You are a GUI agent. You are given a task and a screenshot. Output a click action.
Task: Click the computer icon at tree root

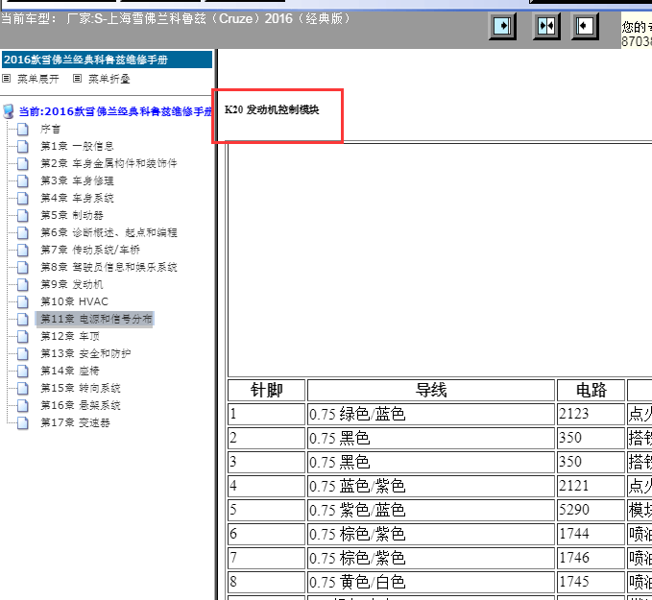pyautogui.click(x=9, y=111)
